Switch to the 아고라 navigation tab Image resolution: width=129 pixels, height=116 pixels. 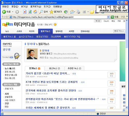pyautogui.click(x=32, y=31)
